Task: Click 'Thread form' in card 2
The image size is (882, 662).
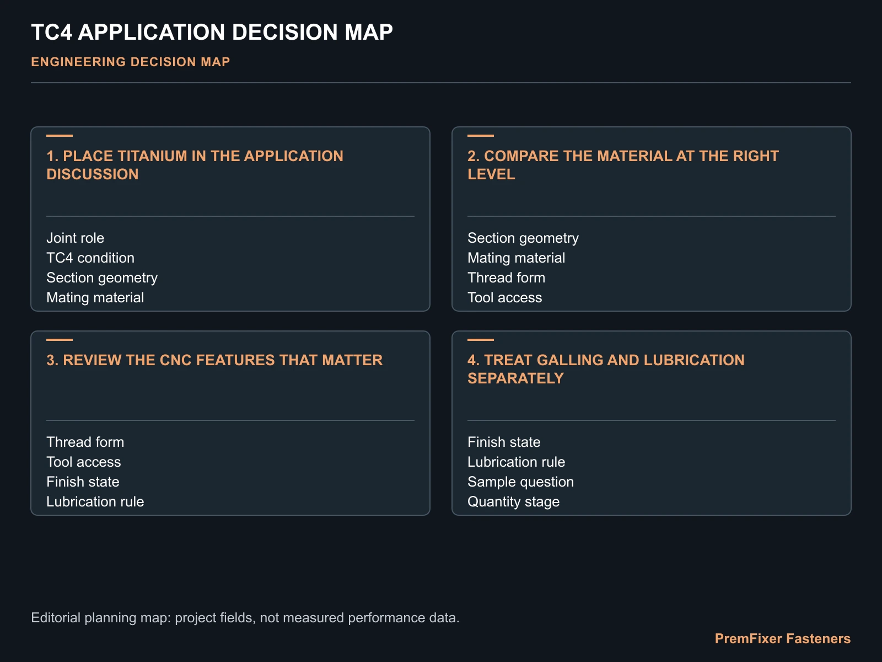Action: pyautogui.click(x=507, y=277)
